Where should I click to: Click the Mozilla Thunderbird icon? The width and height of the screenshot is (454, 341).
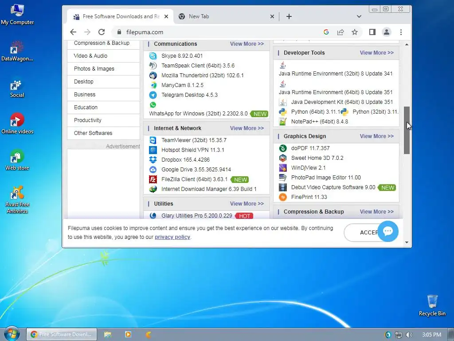[153, 75]
